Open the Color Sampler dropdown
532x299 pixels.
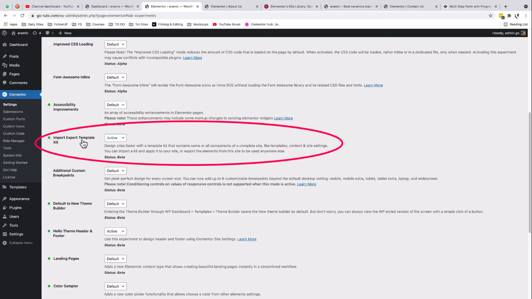coord(115,286)
